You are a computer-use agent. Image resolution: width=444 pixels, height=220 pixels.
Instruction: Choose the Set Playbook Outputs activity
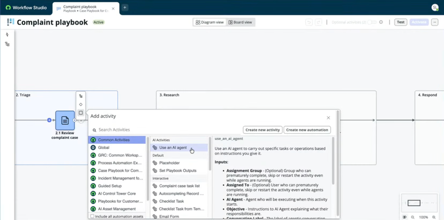179,171
